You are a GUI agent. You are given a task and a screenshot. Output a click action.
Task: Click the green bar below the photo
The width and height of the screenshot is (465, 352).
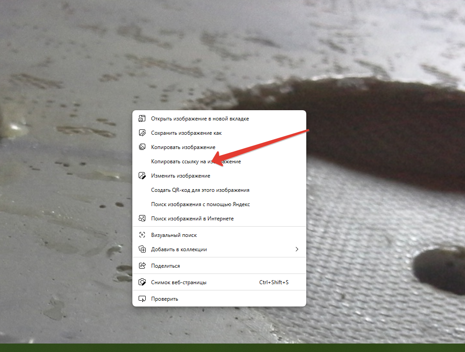point(232,348)
